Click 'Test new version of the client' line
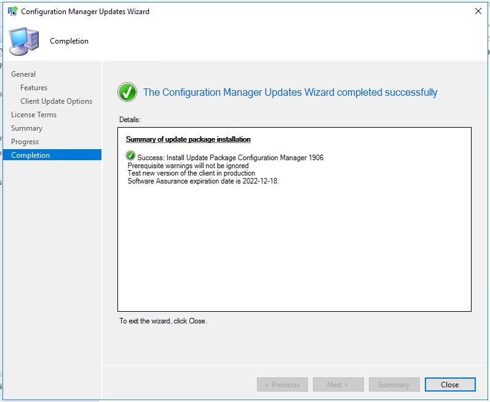Image resolution: width=490 pixels, height=402 pixels. pos(191,173)
